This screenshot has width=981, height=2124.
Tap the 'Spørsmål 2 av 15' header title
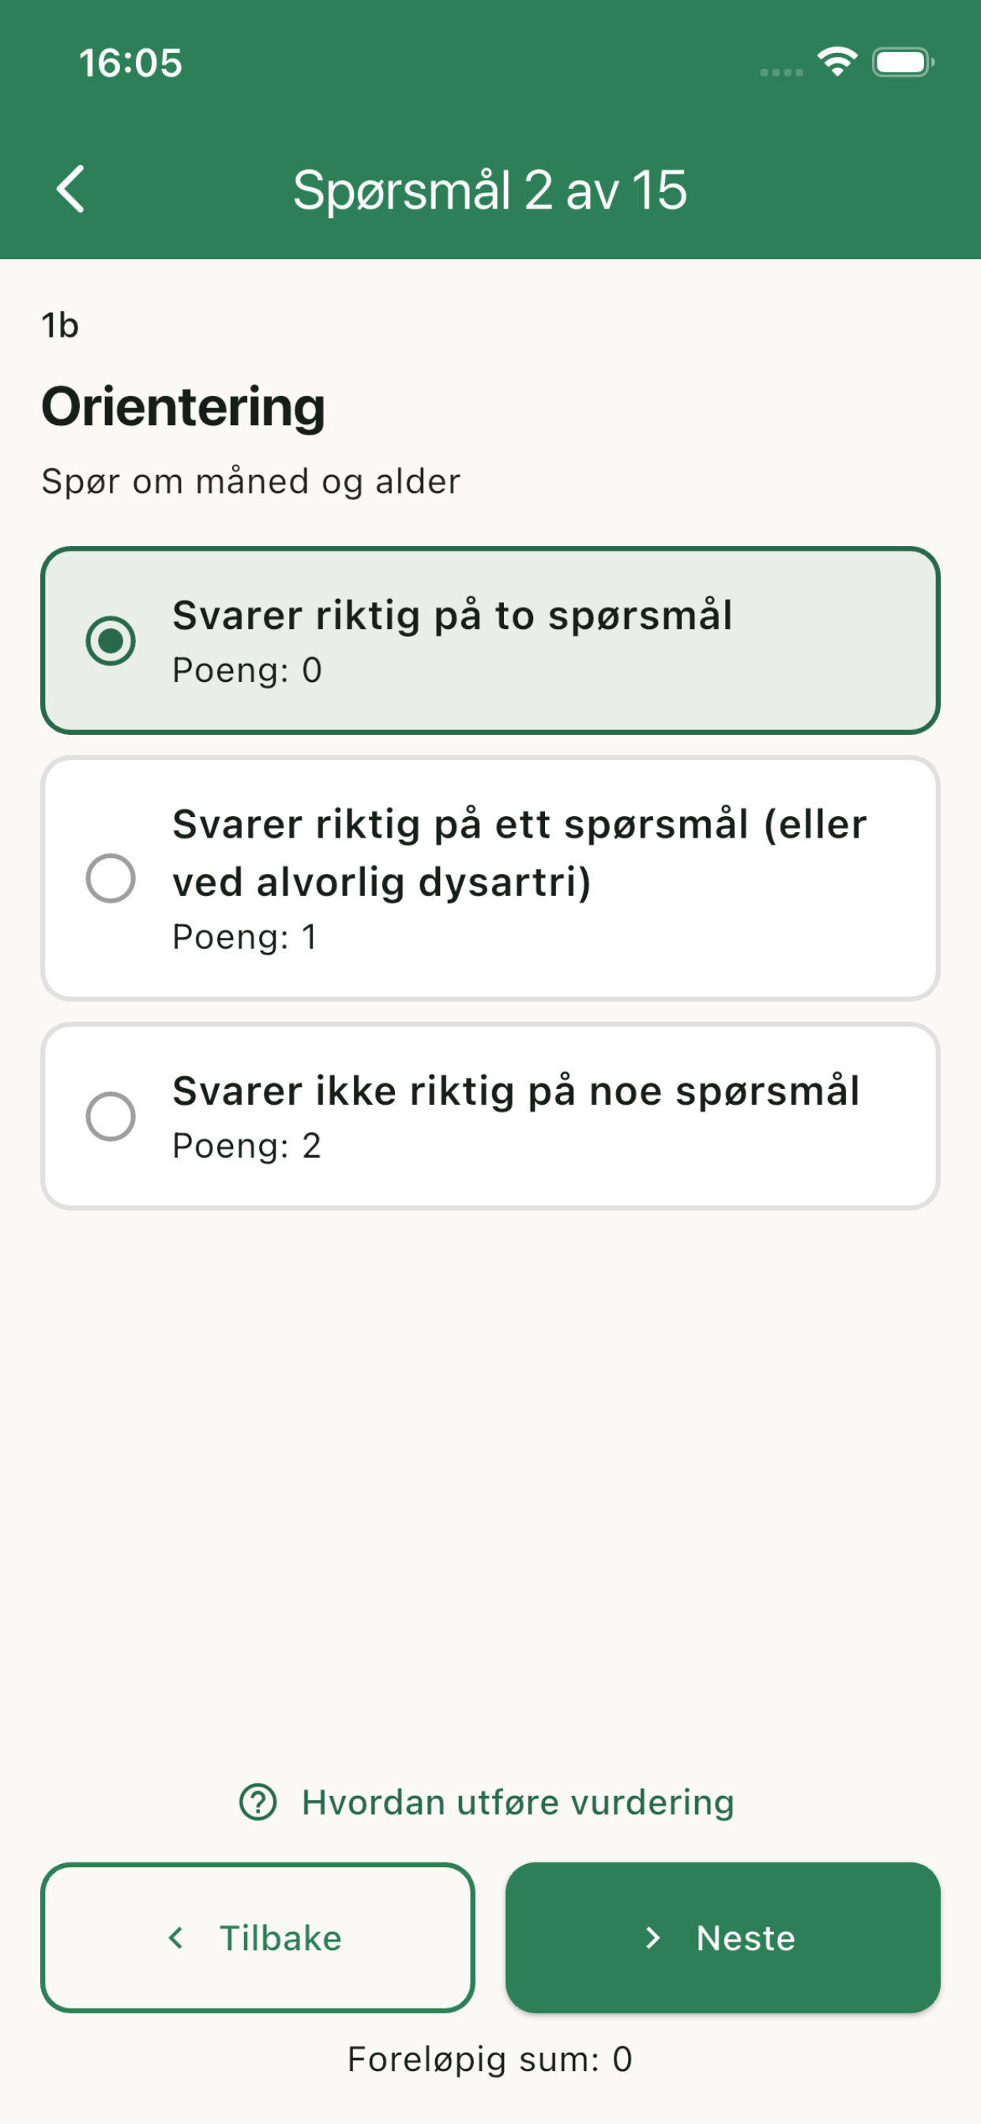490,190
